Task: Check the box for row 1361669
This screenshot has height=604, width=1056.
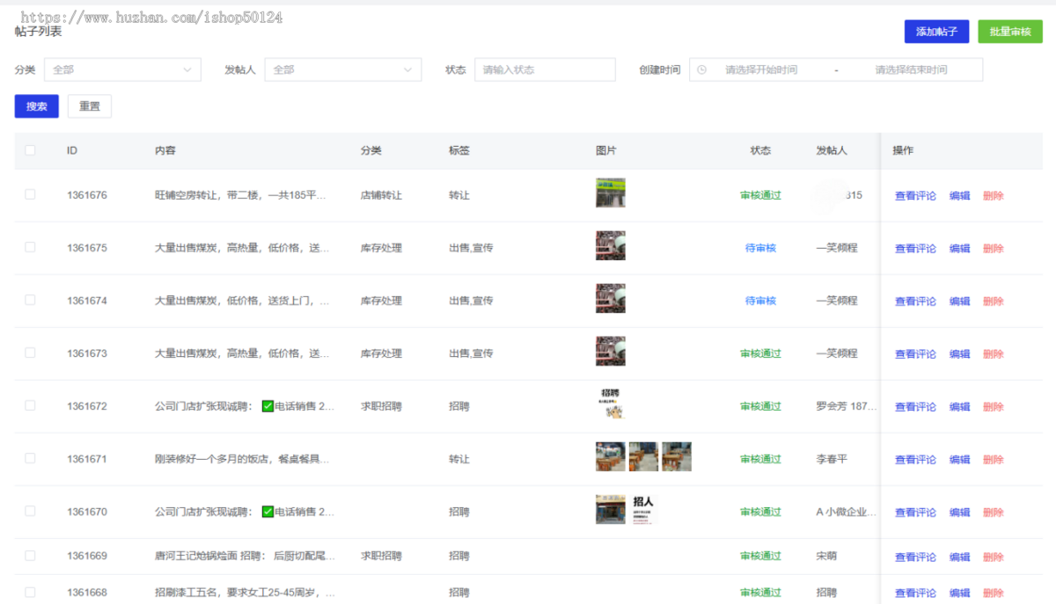Action: coord(30,556)
